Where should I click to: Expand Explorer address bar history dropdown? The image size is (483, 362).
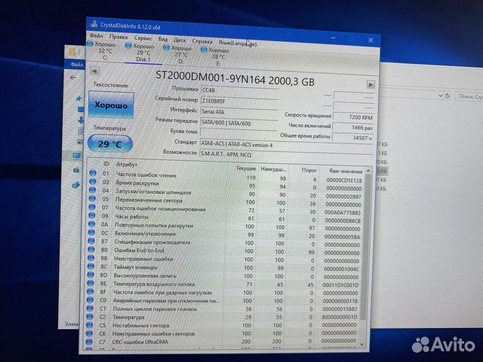click(441, 96)
